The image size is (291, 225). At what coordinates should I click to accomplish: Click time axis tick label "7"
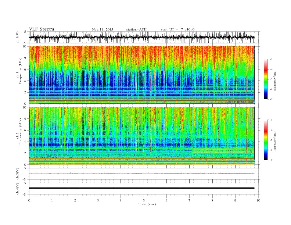click(190, 200)
